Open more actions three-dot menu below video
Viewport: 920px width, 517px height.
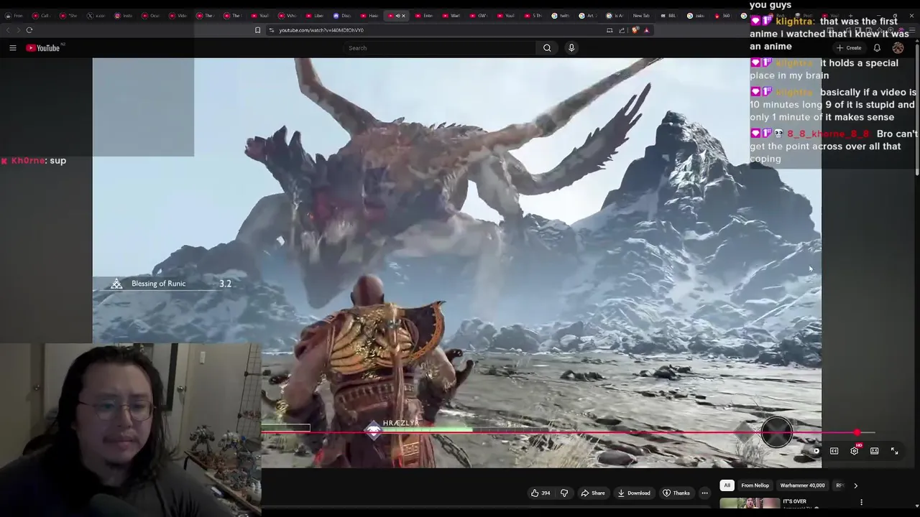[704, 493]
